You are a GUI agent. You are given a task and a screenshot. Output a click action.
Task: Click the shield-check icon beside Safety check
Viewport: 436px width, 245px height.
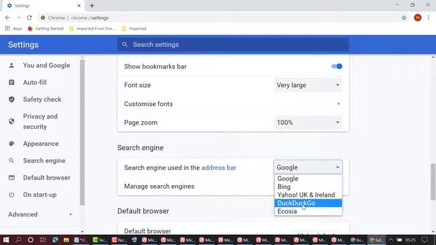[x=12, y=99]
